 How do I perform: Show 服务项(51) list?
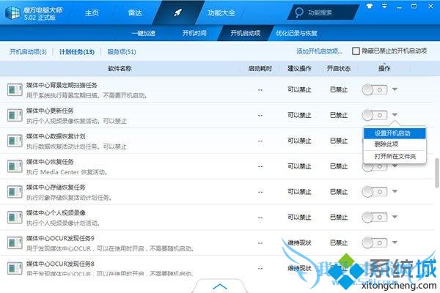[122, 52]
